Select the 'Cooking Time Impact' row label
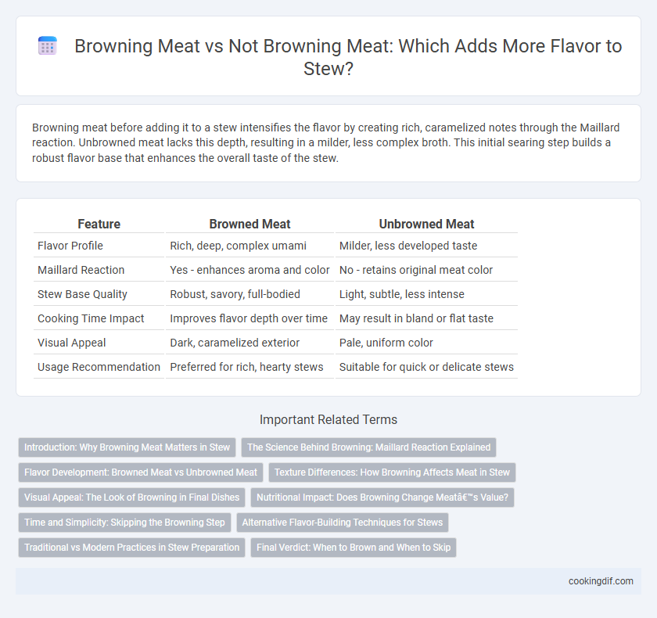This screenshot has width=657, height=618. (x=91, y=318)
